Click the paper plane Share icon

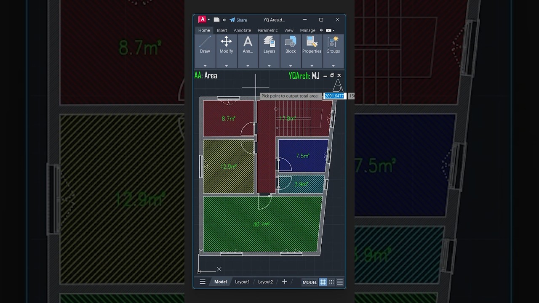pyautogui.click(x=232, y=20)
